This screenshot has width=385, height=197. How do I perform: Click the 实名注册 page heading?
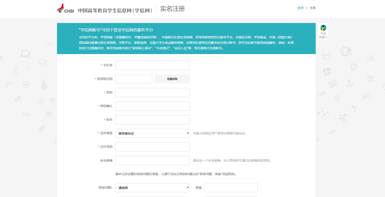click(x=173, y=9)
